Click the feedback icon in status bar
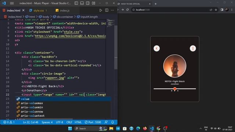 tap(106, 122)
